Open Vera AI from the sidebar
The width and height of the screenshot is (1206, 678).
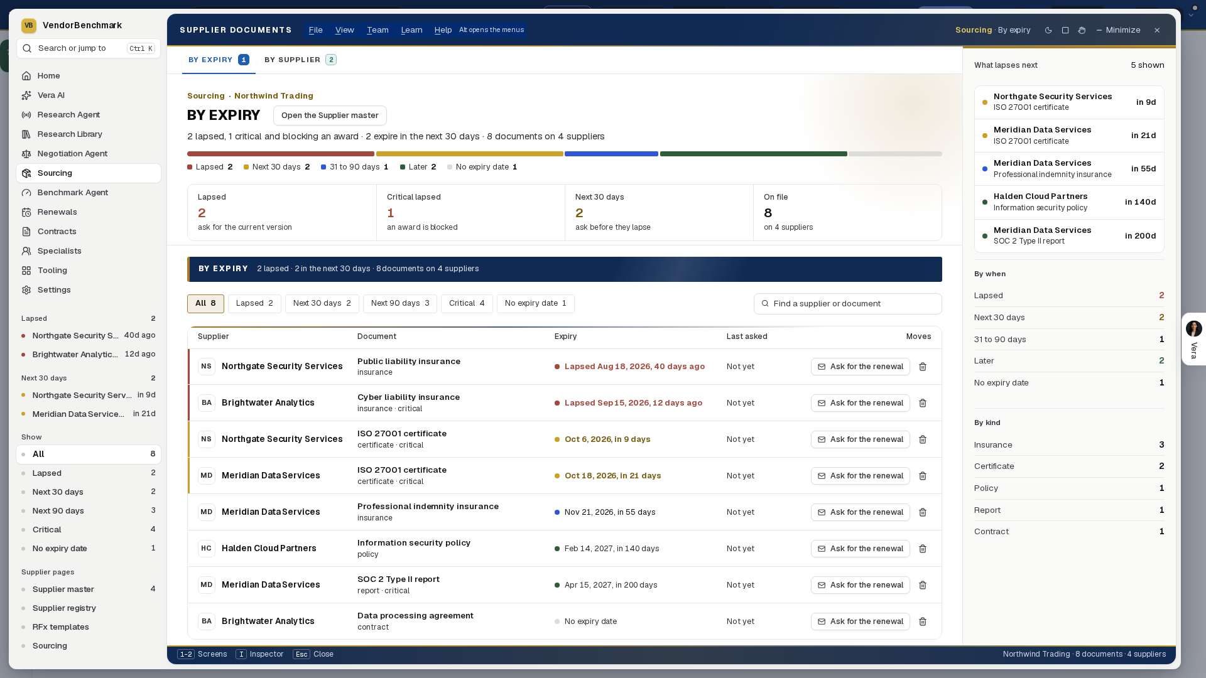click(89, 95)
